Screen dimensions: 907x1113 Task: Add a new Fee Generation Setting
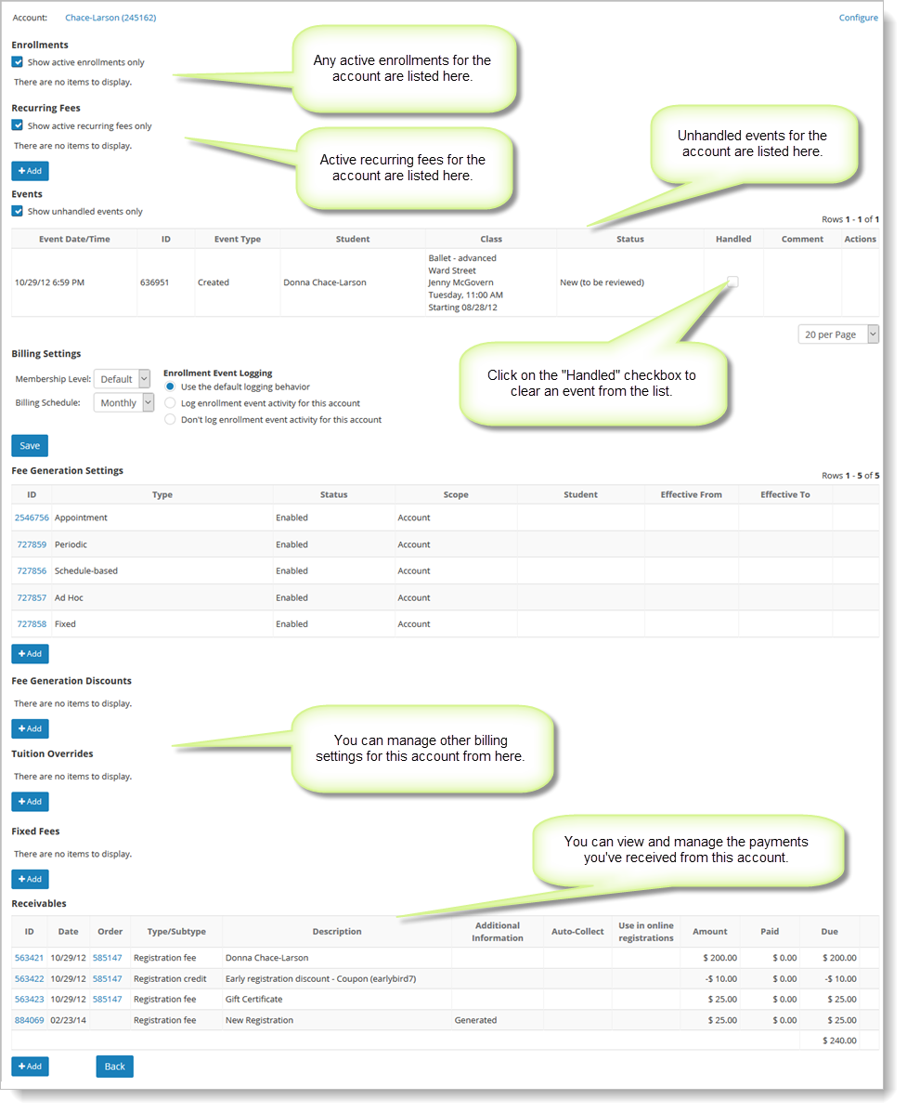pos(30,654)
